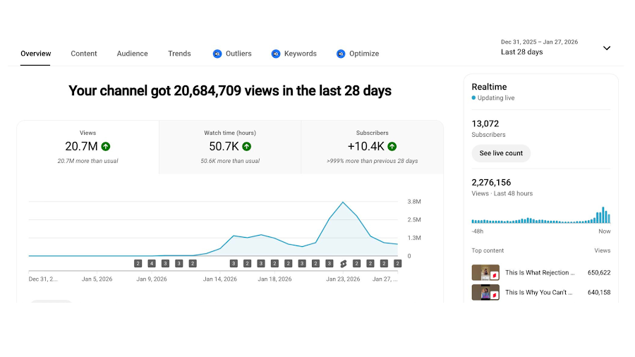Screen dimensions: 635x357
Task: Open video This Is What Rejection
Action: 540,273
